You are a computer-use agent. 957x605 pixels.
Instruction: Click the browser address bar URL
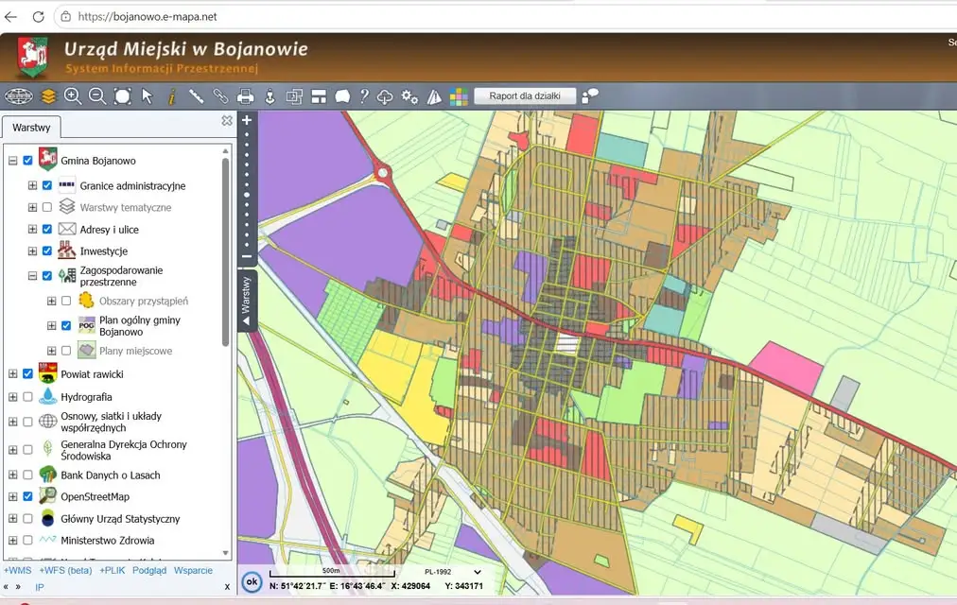click(x=148, y=16)
